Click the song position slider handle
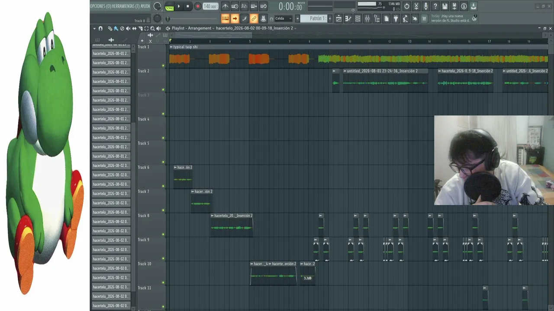 167,19
